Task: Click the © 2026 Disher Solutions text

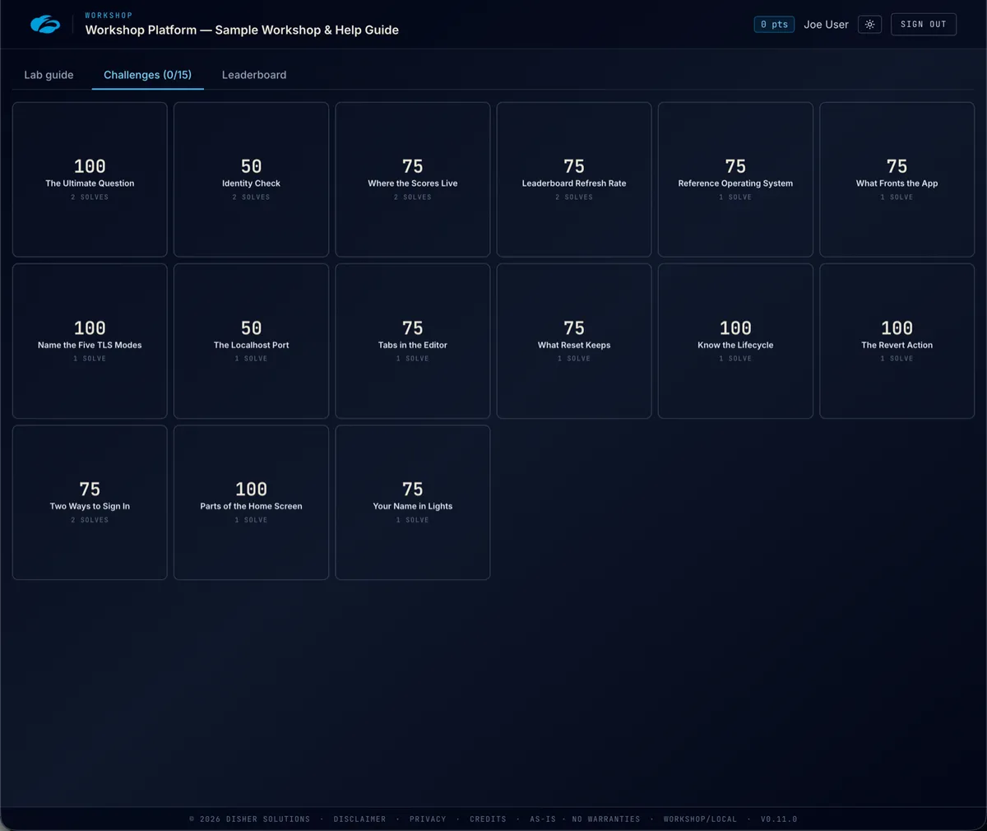Action: point(250,819)
